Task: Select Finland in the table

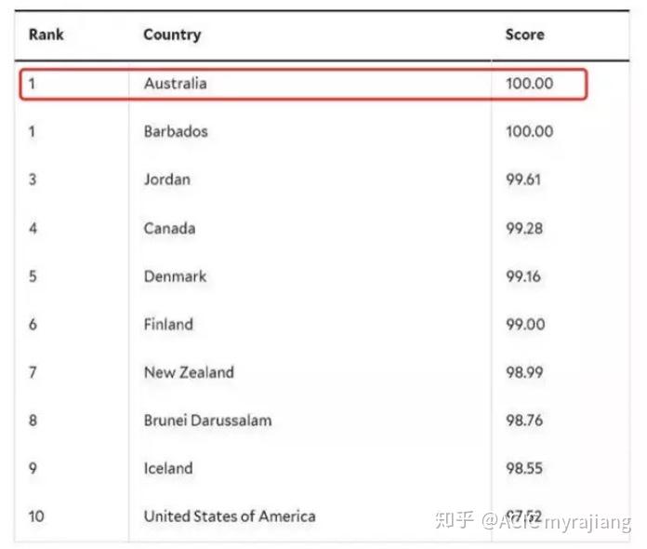Action: click(168, 324)
